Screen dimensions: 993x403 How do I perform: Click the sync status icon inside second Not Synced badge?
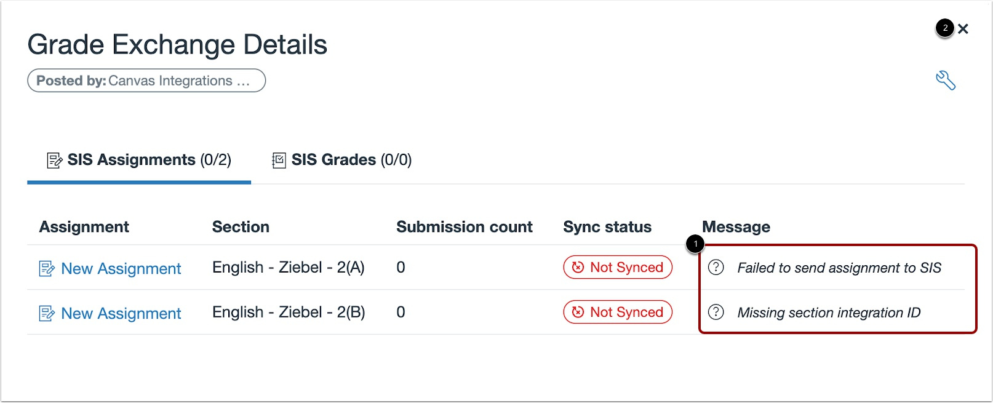click(577, 312)
